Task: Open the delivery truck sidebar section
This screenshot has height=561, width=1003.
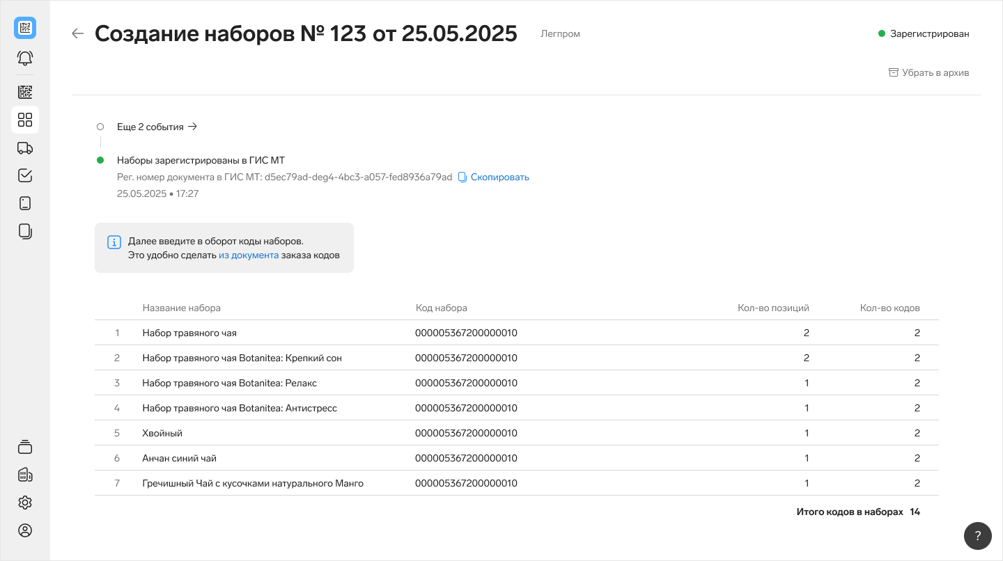Action: tap(25, 148)
